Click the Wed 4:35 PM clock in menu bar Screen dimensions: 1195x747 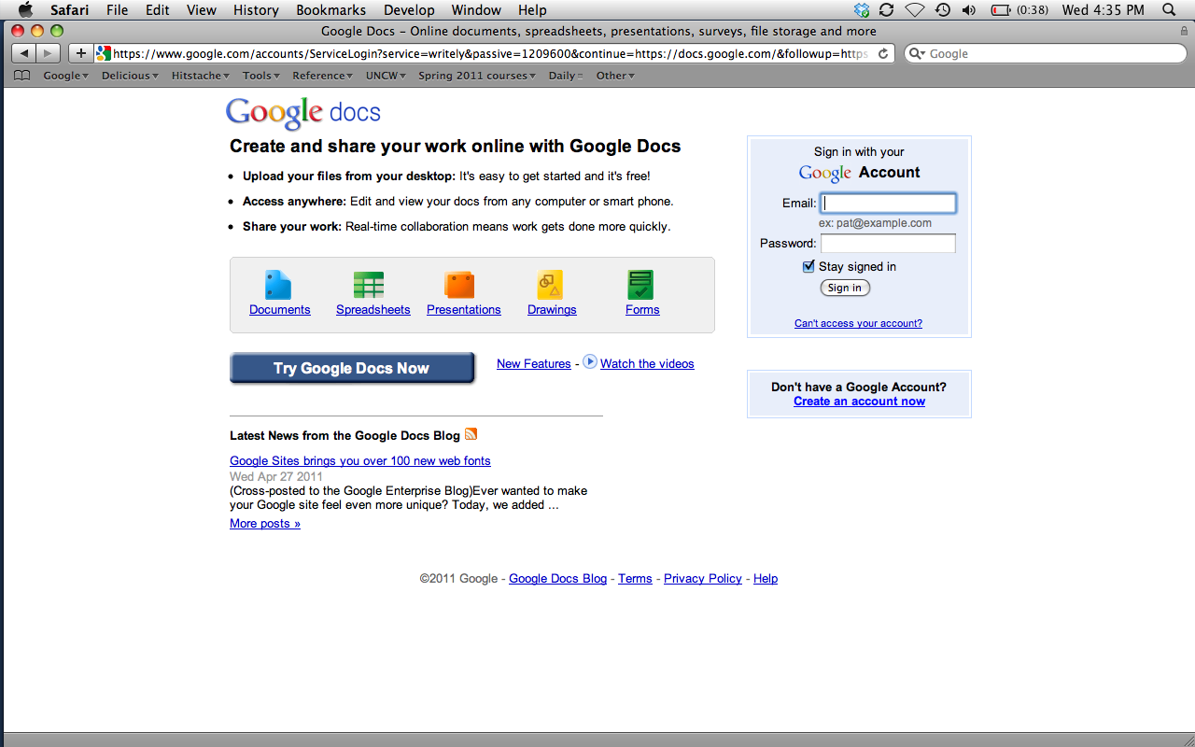tap(1103, 9)
